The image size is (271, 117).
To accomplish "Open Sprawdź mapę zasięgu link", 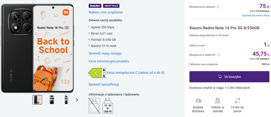I will 105,53.
